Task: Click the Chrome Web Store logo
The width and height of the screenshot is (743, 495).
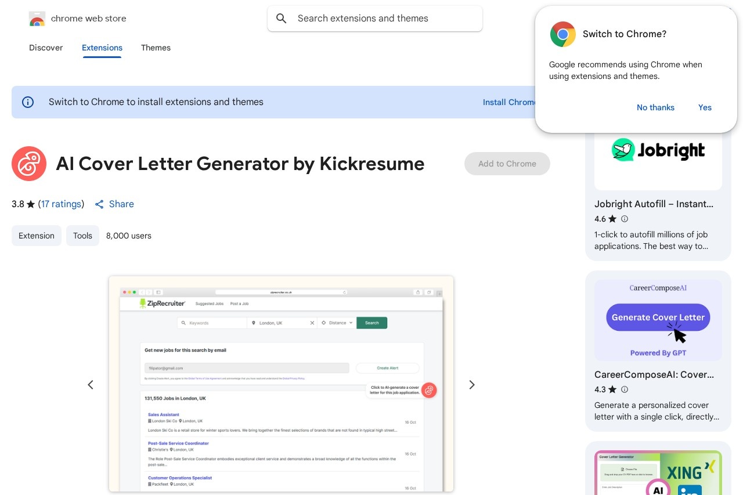Action: click(x=37, y=19)
